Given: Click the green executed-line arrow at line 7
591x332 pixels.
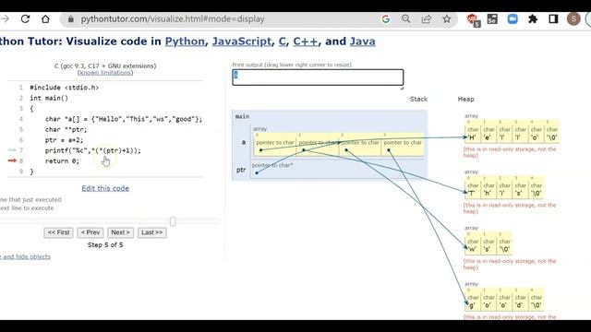Looking at the screenshot, I should click(x=12, y=150).
